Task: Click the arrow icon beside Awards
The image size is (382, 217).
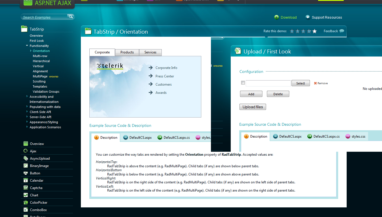Action: (151, 92)
